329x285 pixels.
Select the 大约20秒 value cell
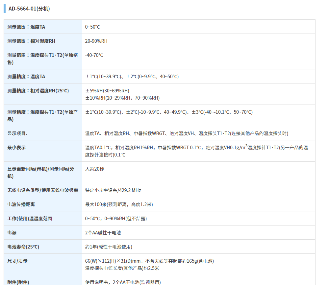click(x=94, y=169)
